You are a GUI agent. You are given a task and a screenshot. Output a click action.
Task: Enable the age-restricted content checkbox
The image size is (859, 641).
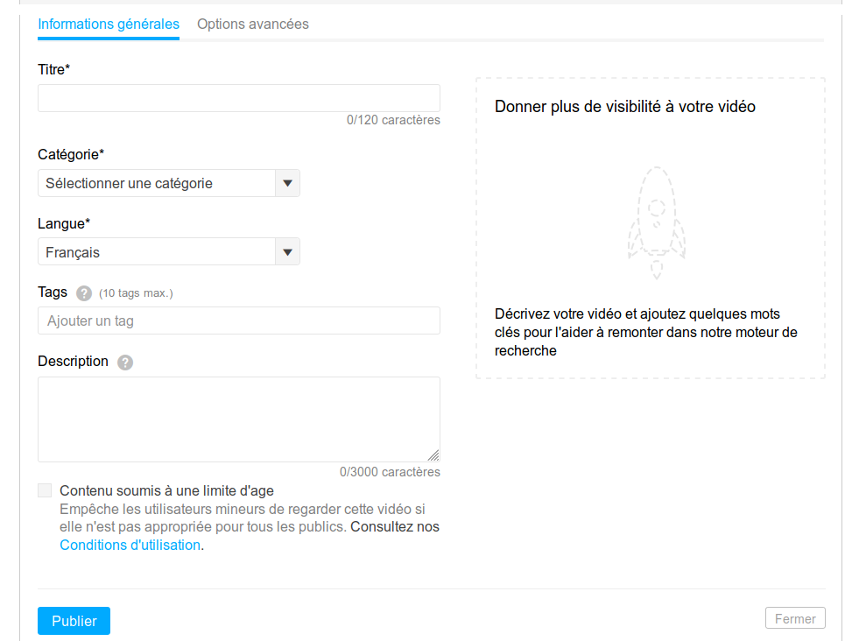pyautogui.click(x=45, y=490)
